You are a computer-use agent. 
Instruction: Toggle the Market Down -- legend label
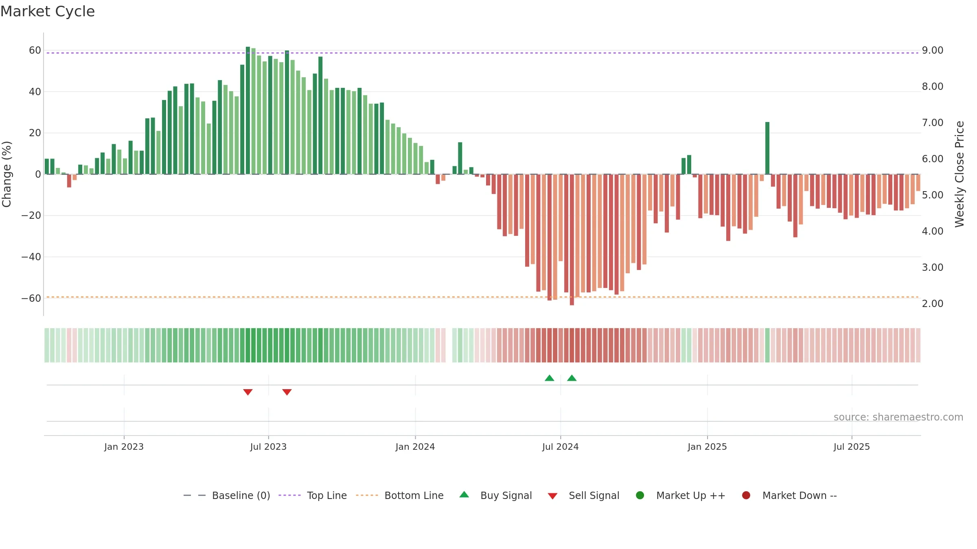click(800, 496)
